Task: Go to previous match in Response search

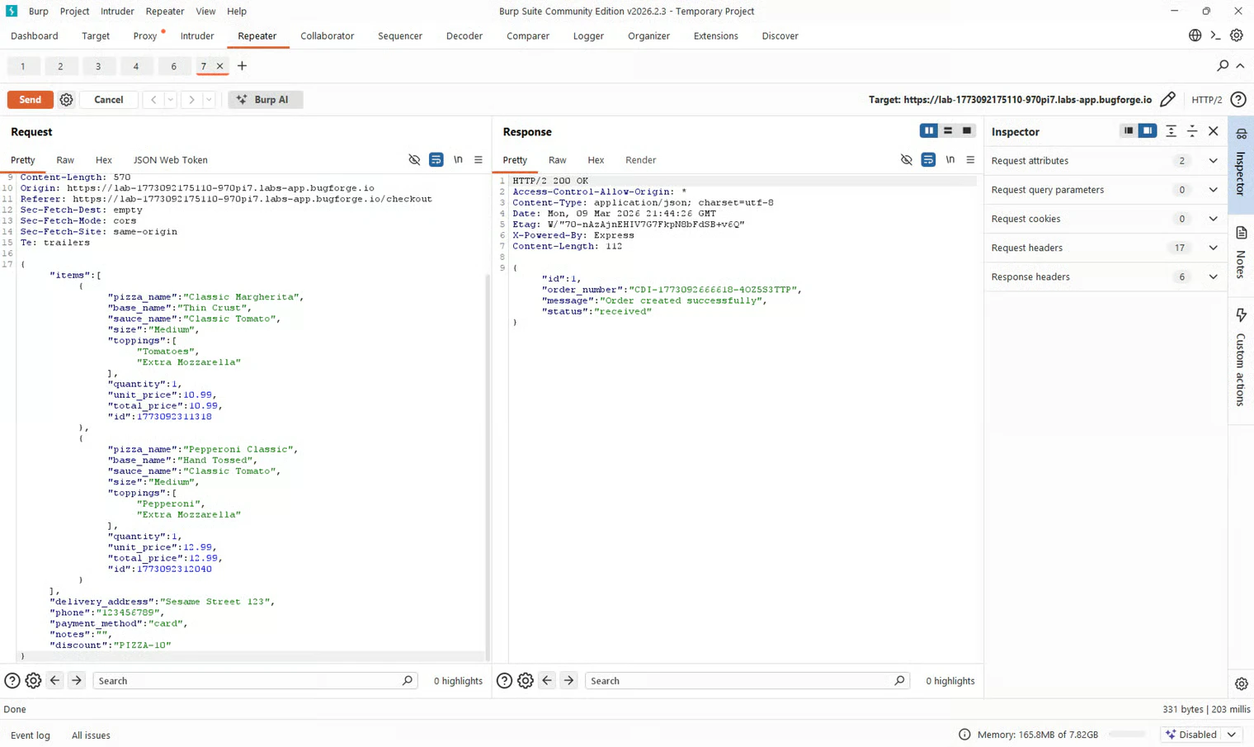Action: [x=547, y=681]
